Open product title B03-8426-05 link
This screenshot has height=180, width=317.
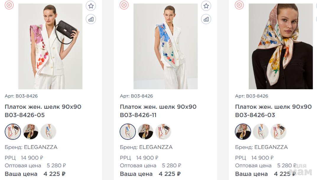click(43, 111)
